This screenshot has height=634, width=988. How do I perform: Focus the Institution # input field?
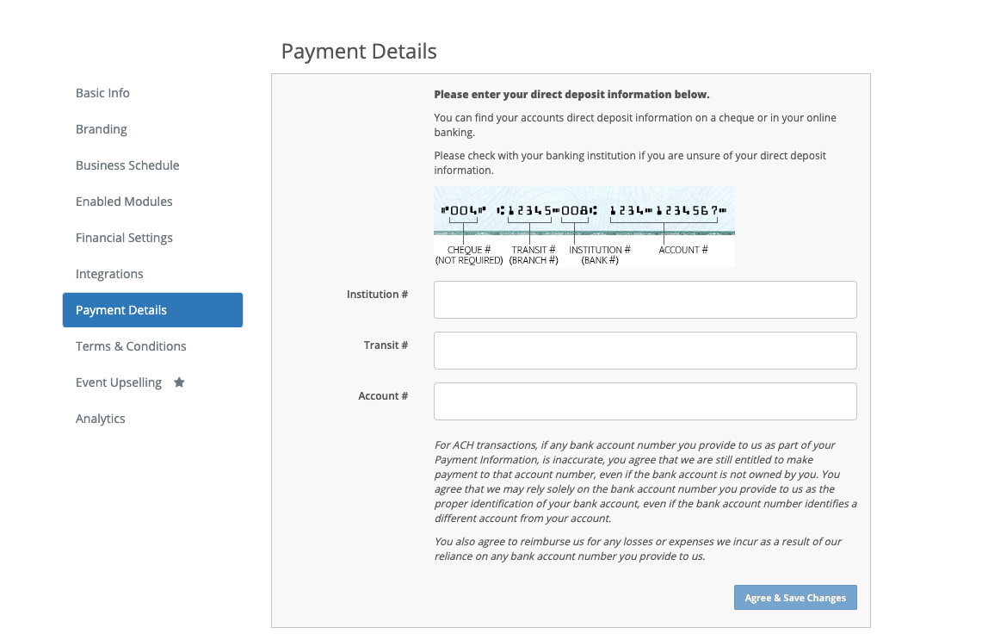(645, 300)
